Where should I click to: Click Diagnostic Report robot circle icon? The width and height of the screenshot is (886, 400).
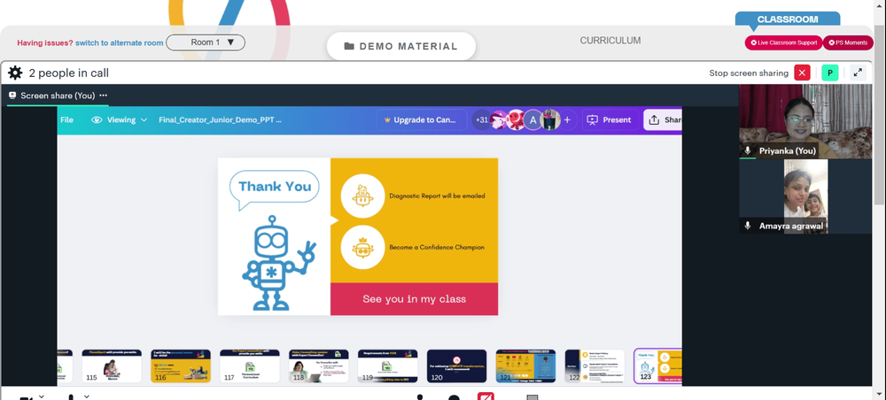pos(362,196)
